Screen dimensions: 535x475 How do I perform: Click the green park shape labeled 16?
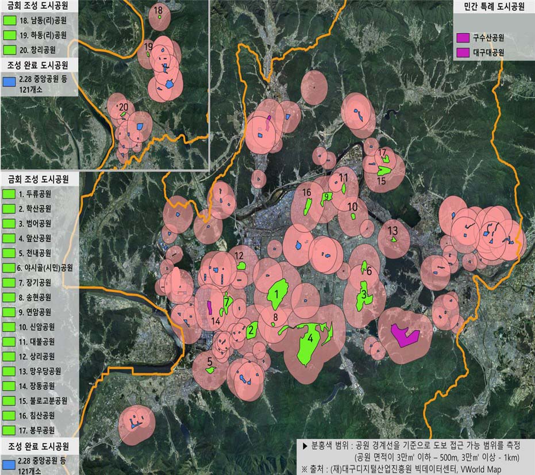pyautogui.click(x=308, y=205)
